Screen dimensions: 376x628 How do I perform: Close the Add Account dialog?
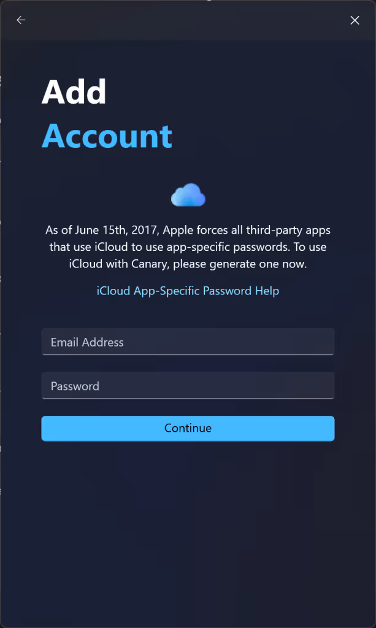point(355,20)
